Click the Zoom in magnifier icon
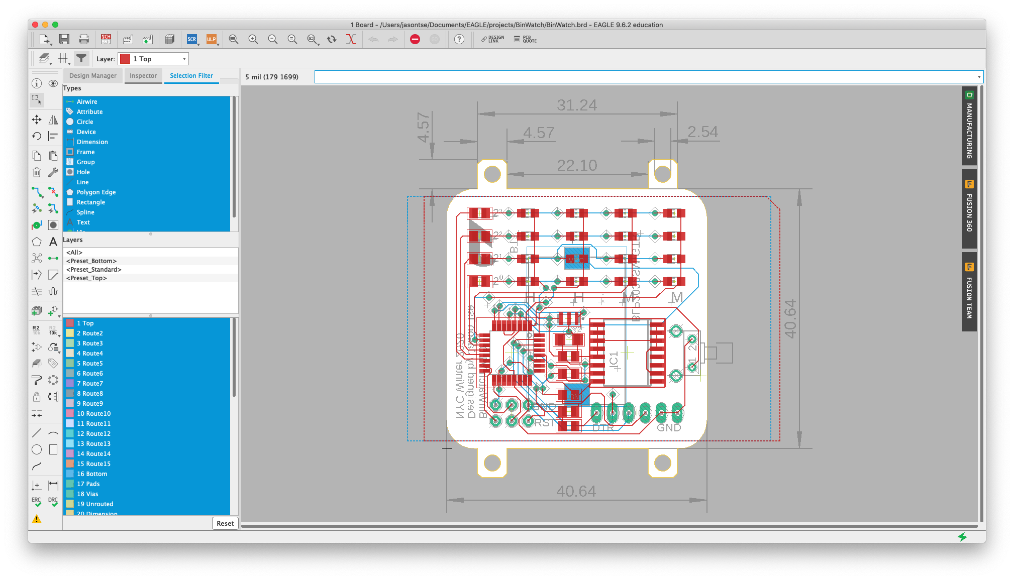1014x580 pixels. tap(253, 39)
